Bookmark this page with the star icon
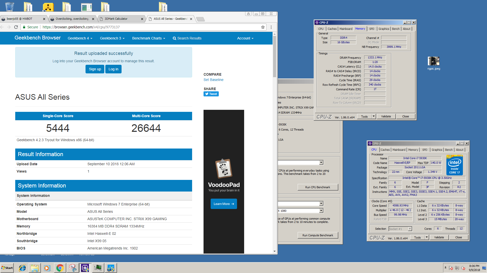 [263, 27]
